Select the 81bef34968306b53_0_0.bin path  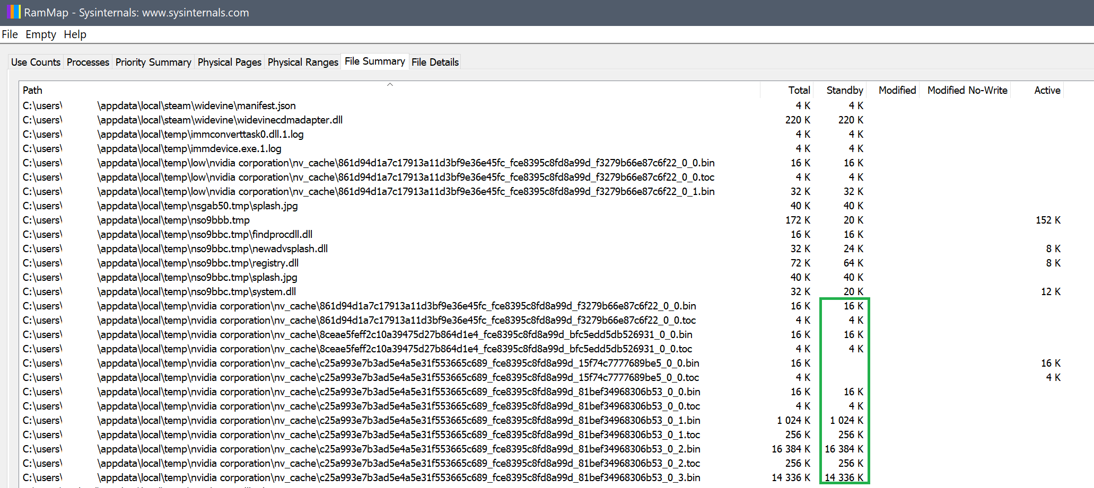[x=362, y=392]
